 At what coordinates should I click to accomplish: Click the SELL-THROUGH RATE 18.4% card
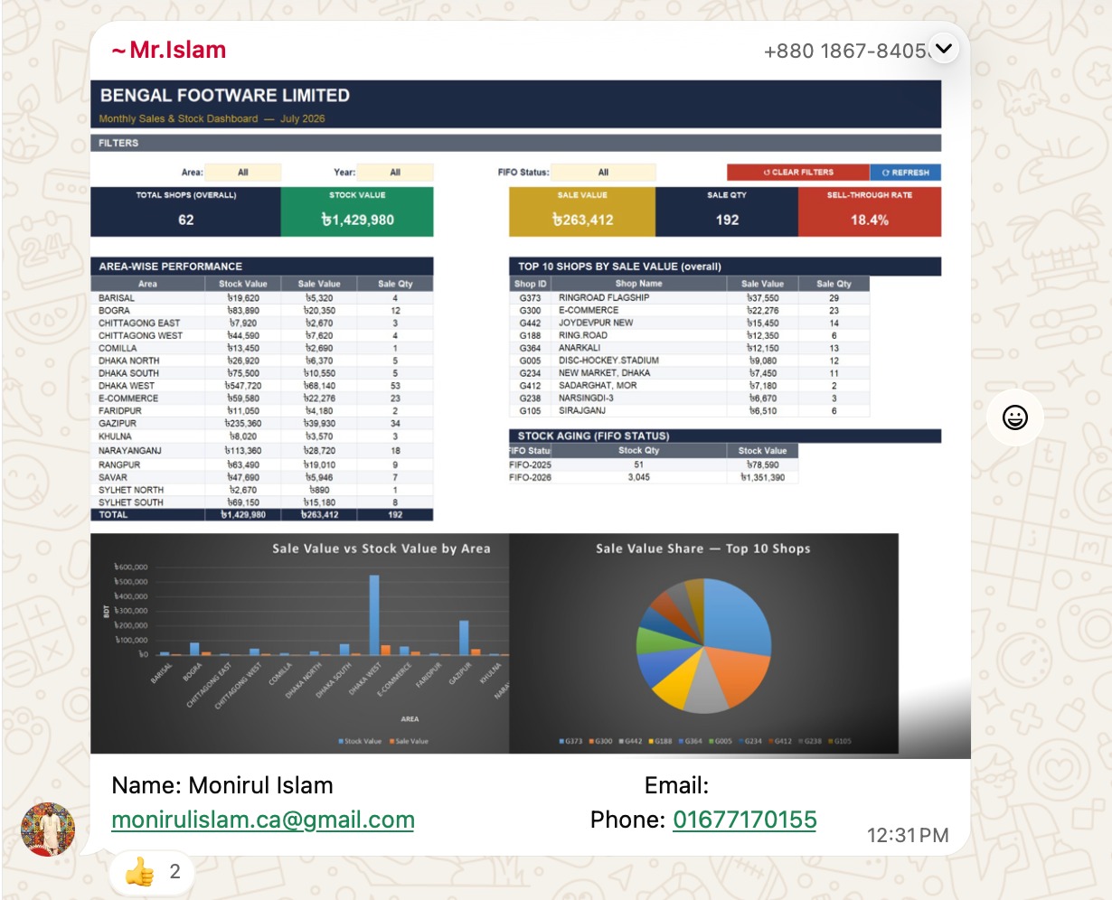point(870,211)
